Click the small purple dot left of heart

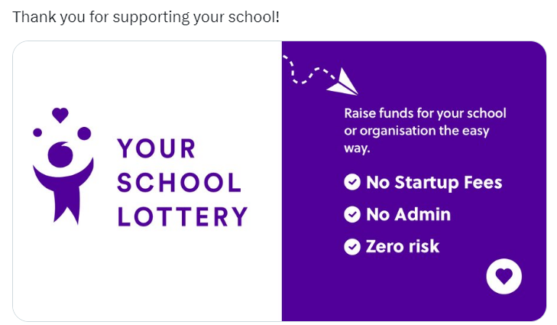[37, 132]
